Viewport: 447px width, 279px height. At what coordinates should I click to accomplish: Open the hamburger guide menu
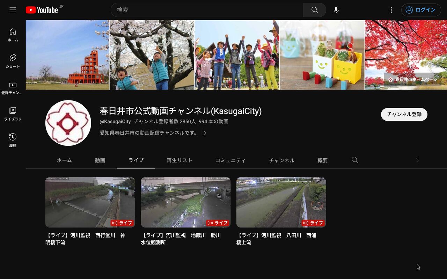tap(13, 10)
